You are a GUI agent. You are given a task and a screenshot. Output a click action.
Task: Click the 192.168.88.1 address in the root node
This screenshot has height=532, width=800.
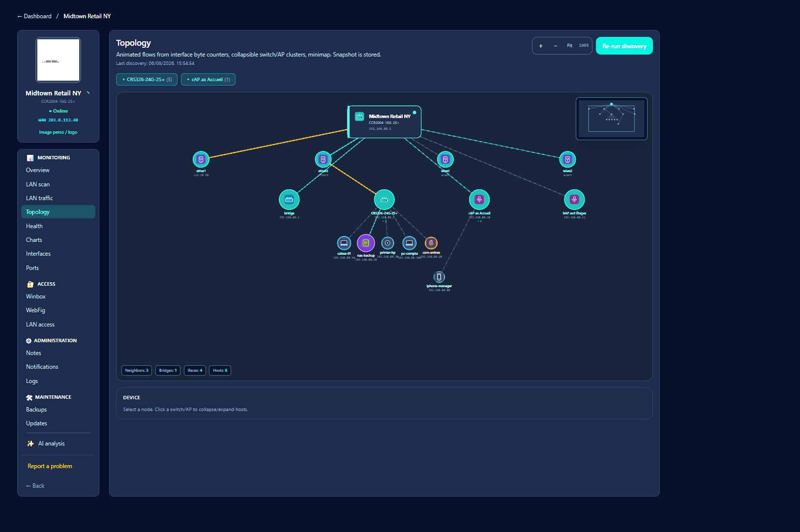pyautogui.click(x=380, y=129)
